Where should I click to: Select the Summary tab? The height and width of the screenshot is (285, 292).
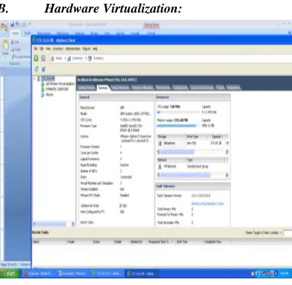[x=103, y=88]
